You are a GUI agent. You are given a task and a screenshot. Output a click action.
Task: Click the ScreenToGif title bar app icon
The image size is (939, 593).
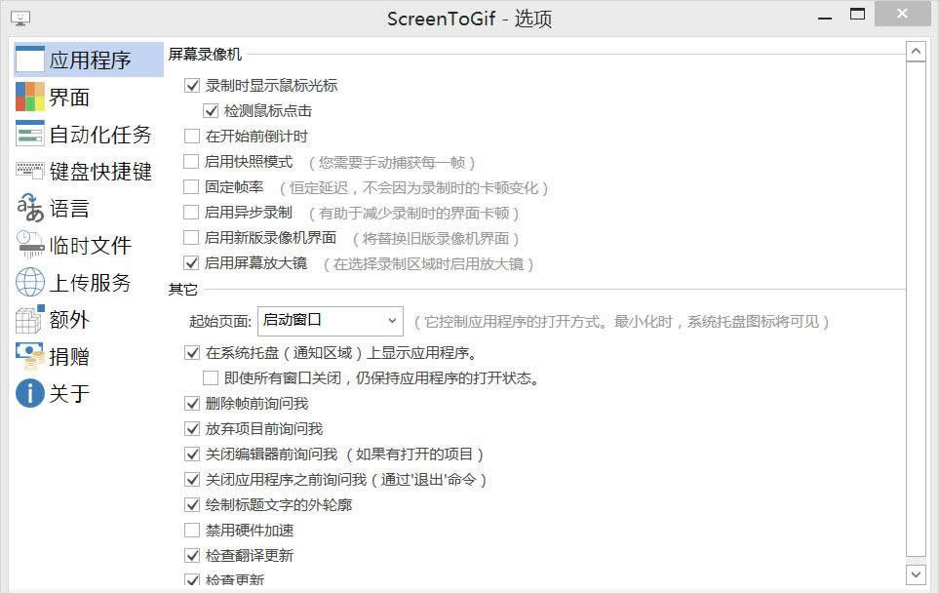click(x=20, y=18)
